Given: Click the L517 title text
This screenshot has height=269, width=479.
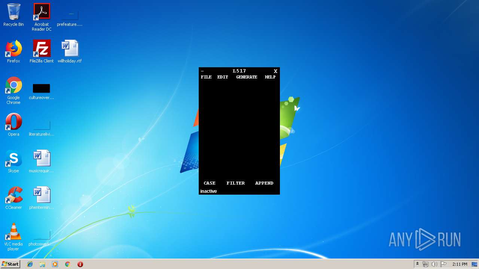Looking at the screenshot, I should click(239, 71).
